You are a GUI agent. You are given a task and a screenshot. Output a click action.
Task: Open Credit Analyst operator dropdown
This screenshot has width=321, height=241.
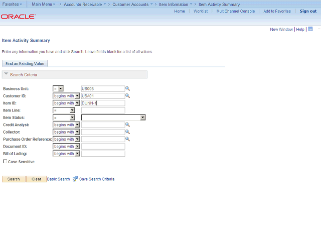pyautogui.click(x=66, y=125)
